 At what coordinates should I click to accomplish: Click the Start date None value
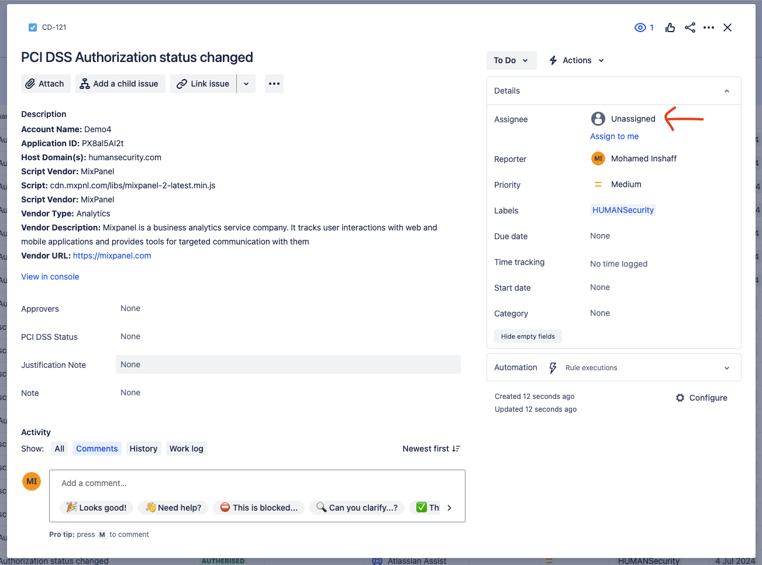600,287
